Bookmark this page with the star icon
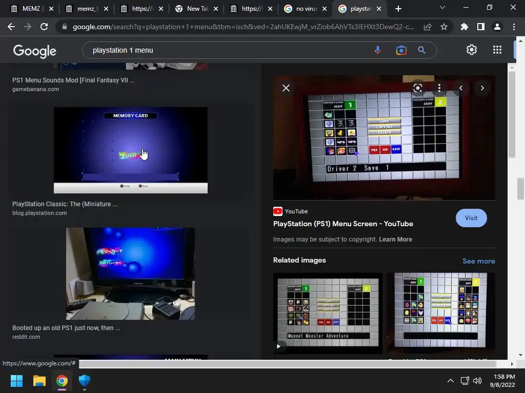 (x=444, y=27)
